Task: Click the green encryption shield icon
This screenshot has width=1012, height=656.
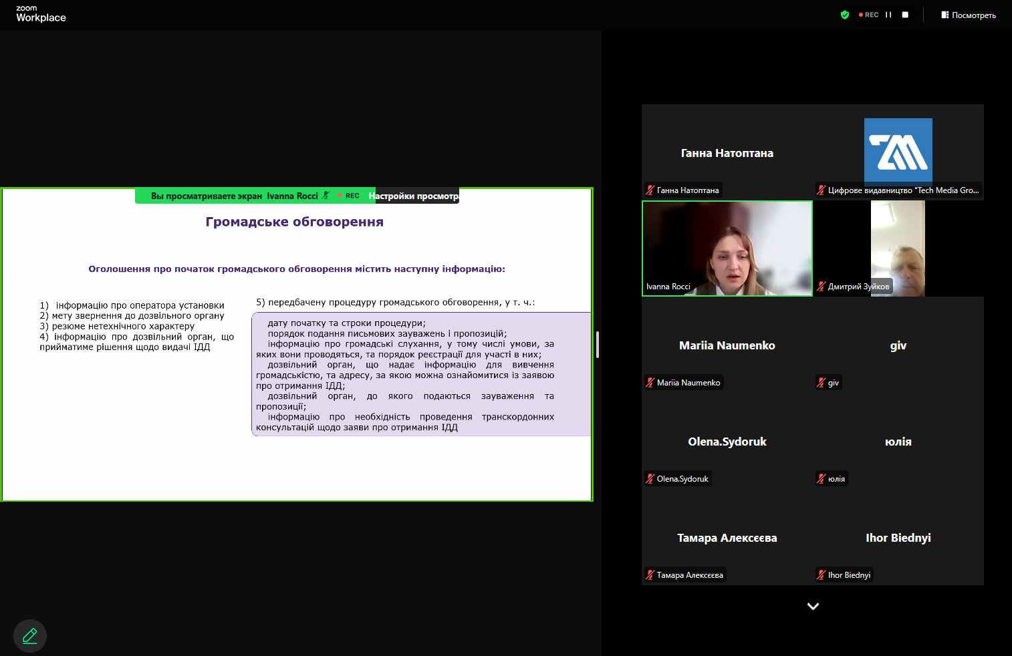Action: 845,15
